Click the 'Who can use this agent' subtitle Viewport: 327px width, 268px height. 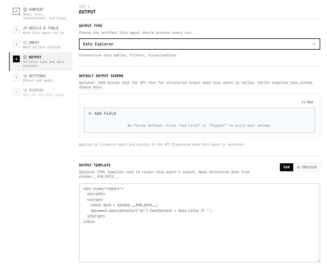pos(43,95)
